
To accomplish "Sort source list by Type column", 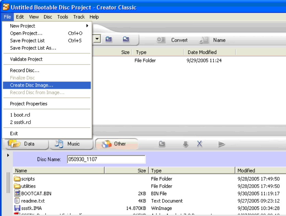I will [x=158, y=52].
